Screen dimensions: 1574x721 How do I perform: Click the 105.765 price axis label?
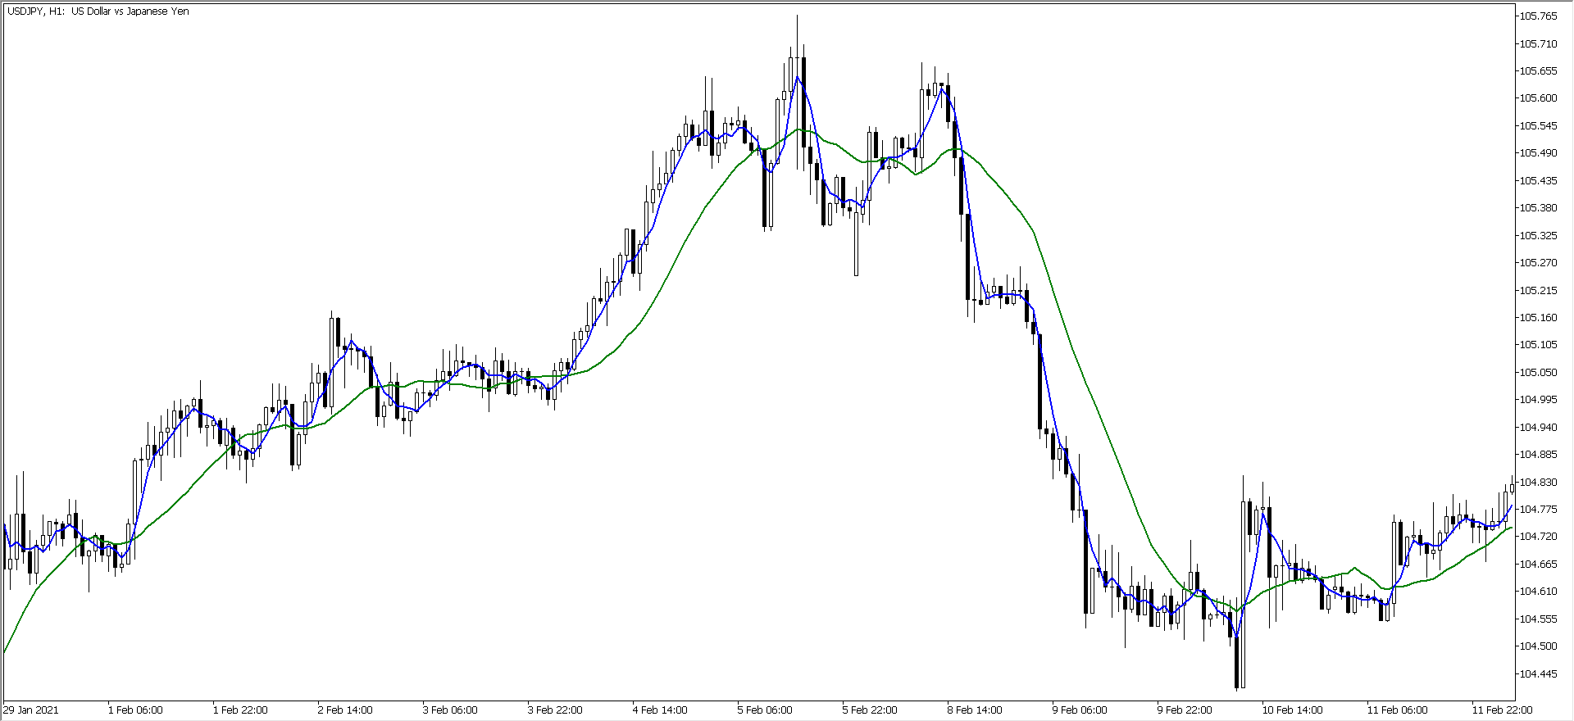[1539, 16]
